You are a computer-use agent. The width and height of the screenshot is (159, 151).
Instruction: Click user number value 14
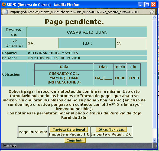click(x=30, y=43)
